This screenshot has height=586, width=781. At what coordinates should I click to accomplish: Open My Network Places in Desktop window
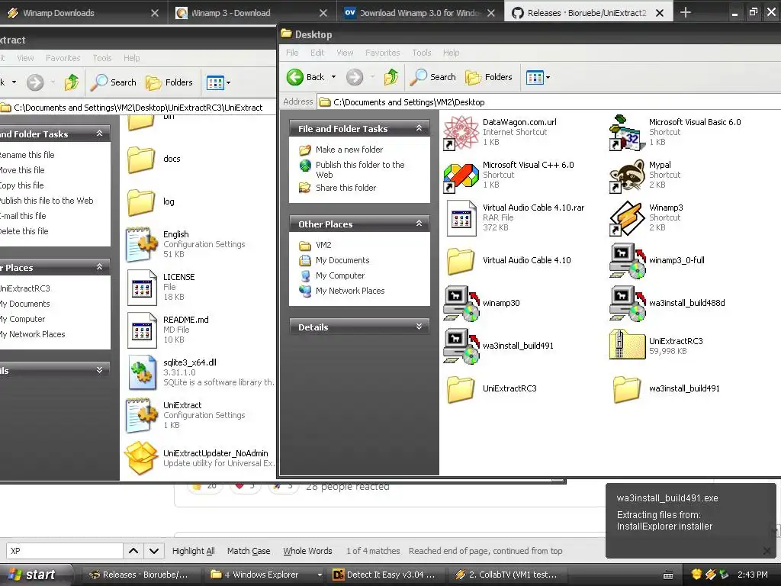point(349,291)
